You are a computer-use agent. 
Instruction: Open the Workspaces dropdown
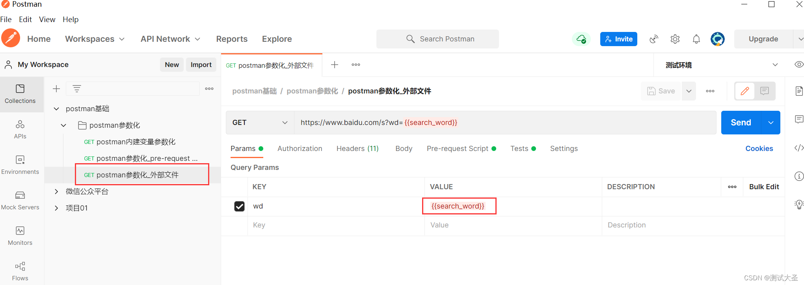click(95, 39)
